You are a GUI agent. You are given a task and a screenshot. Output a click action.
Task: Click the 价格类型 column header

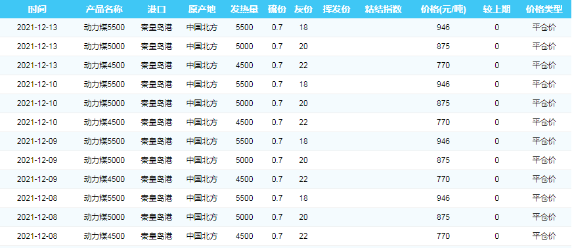[544, 9]
